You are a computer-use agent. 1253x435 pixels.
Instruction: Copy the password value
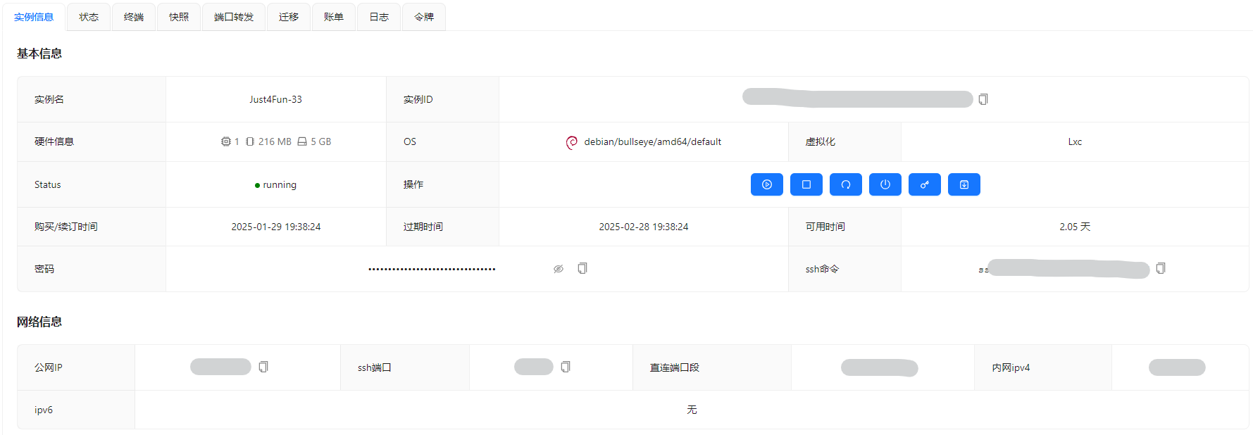pos(582,268)
